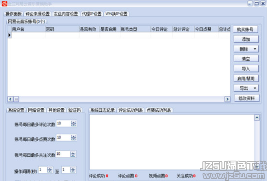Click the 评论点赞 counter
Viewport: 267px width, 181px height.
coord(128,176)
